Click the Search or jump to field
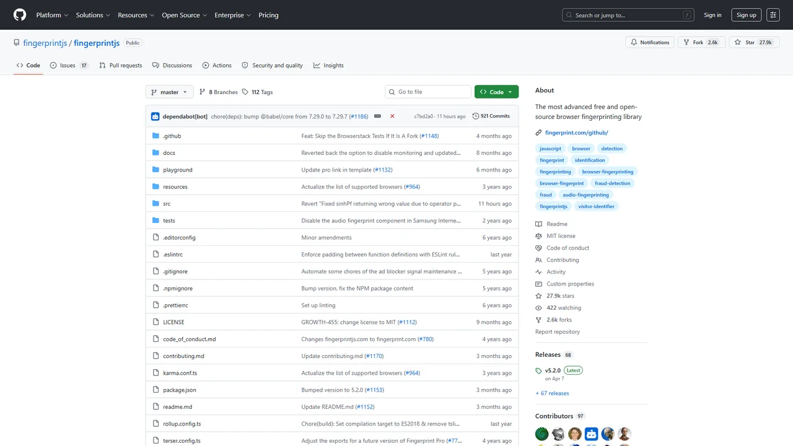This screenshot has height=446, width=793. click(628, 15)
